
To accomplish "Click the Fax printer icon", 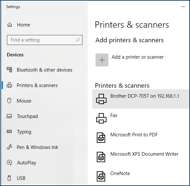I will [x=101, y=118].
